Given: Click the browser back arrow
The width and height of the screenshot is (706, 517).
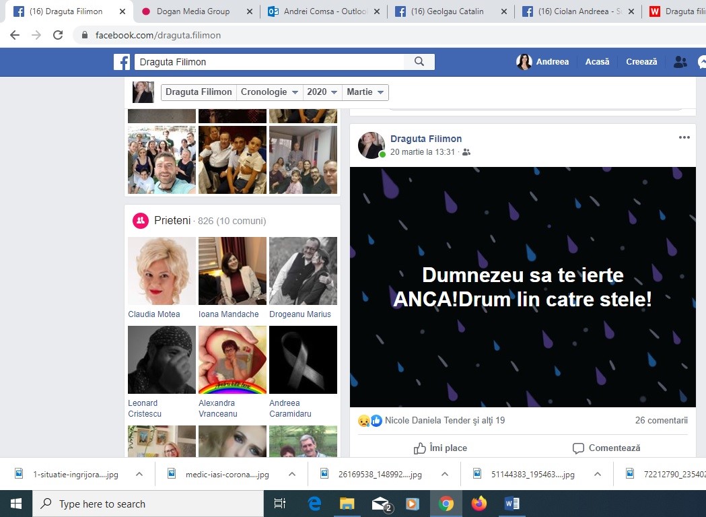Looking at the screenshot, I should (15, 35).
